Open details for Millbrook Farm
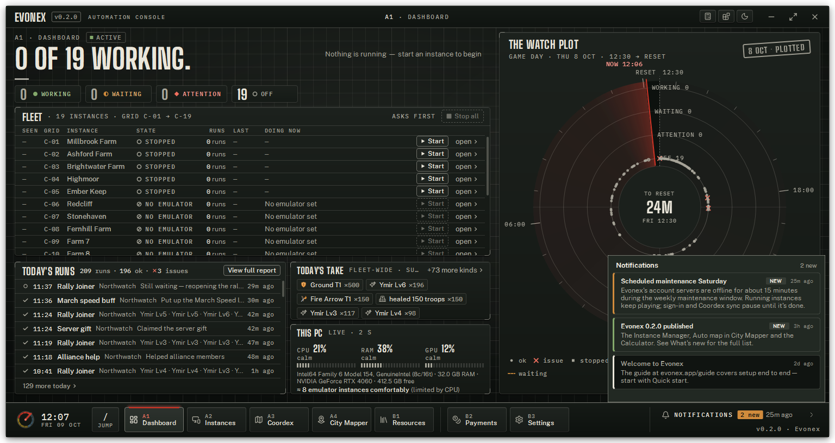Image resolution: width=835 pixels, height=443 pixels. (466, 142)
